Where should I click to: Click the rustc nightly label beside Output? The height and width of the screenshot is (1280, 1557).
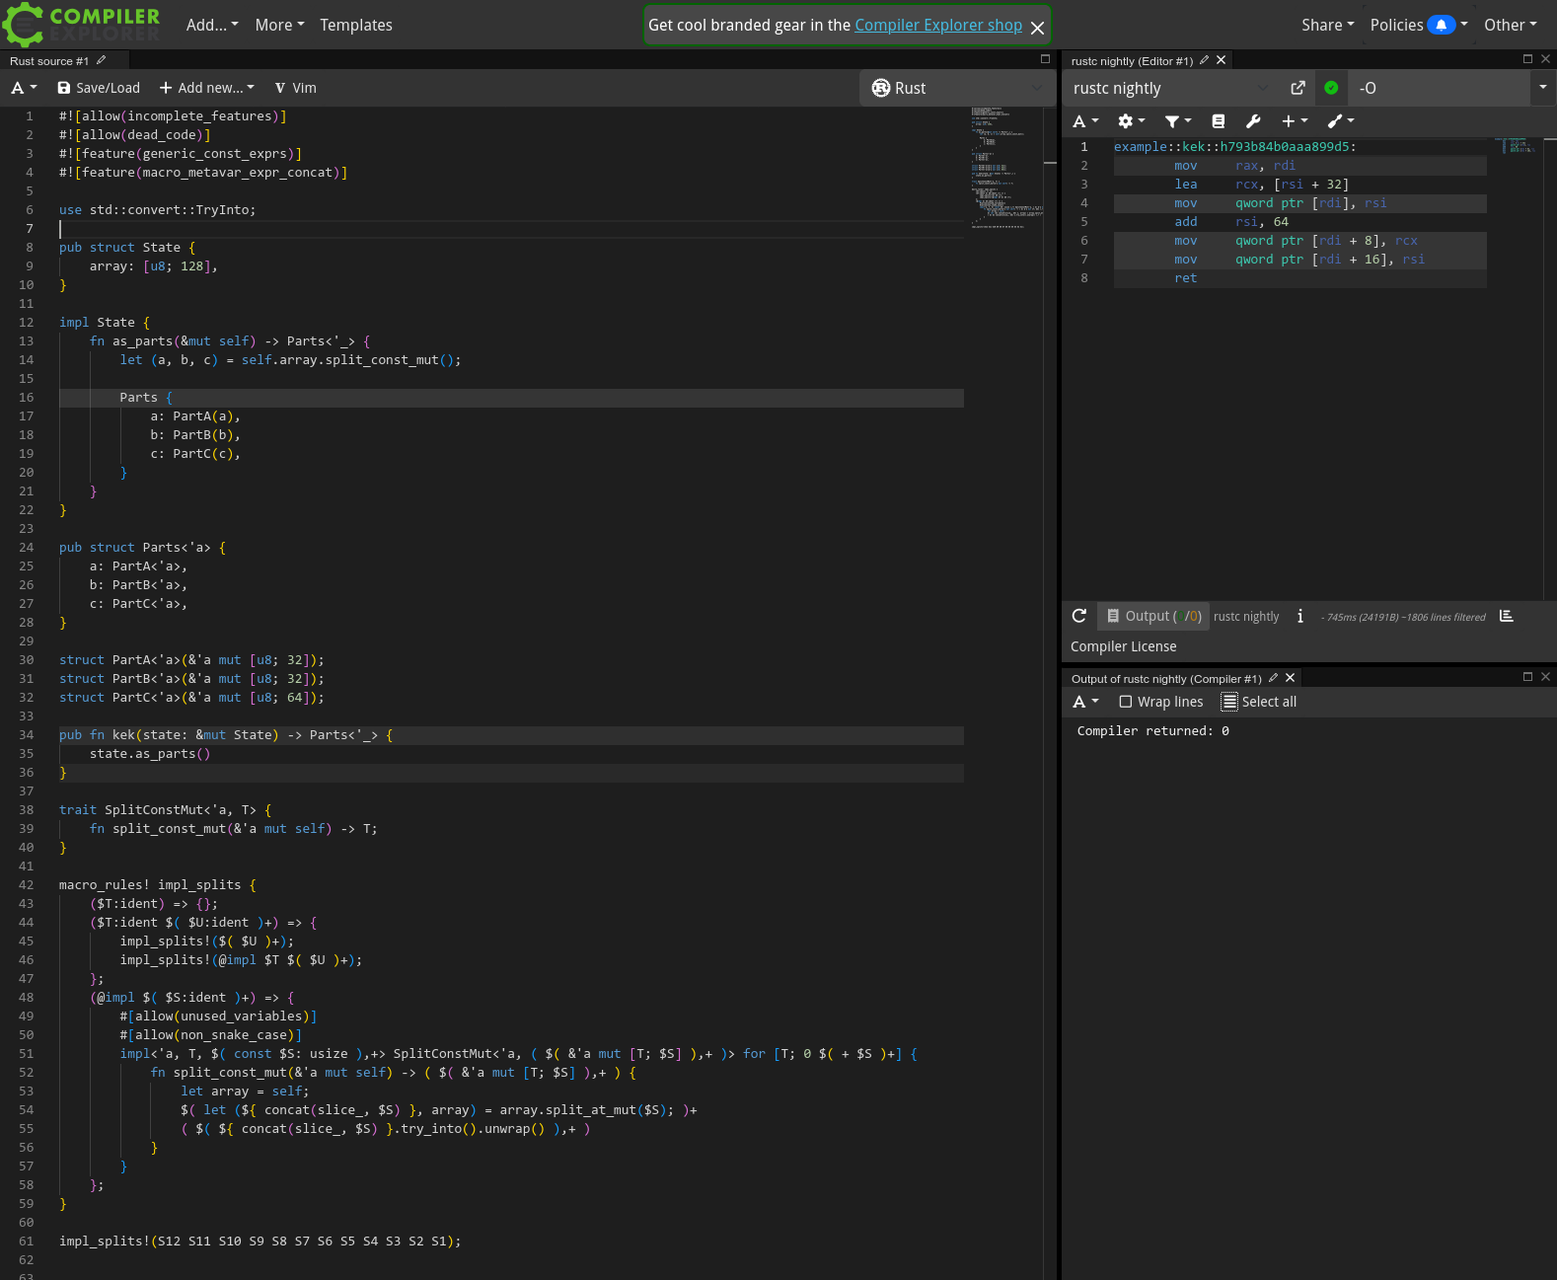pyautogui.click(x=1246, y=617)
